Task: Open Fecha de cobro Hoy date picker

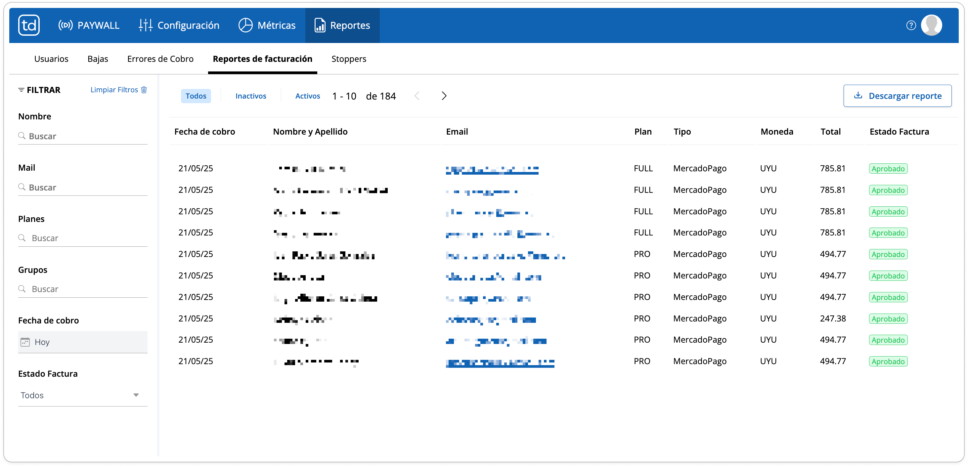Action: pyautogui.click(x=83, y=342)
